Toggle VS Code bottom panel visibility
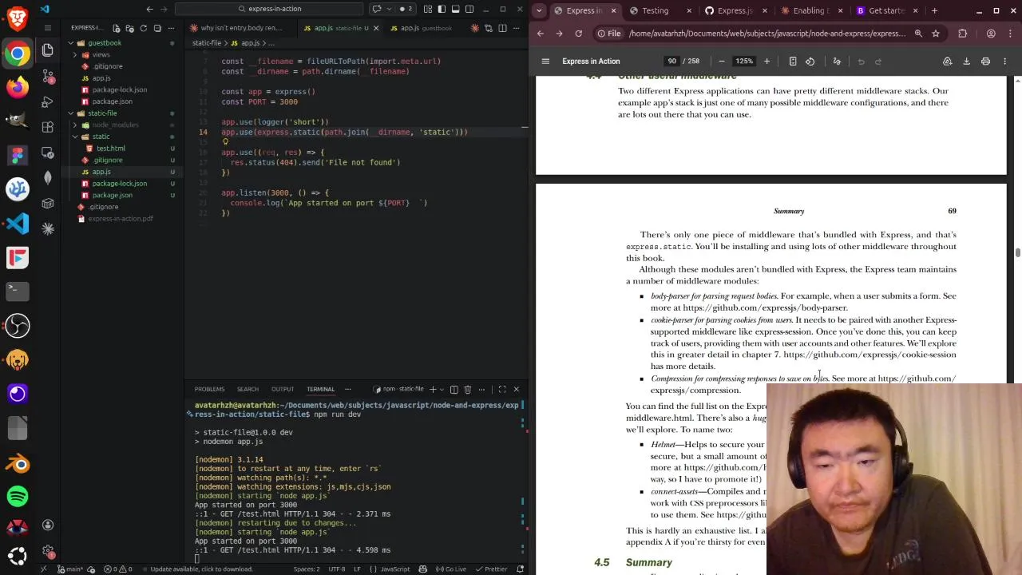The width and height of the screenshot is (1022, 575). click(x=456, y=10)
